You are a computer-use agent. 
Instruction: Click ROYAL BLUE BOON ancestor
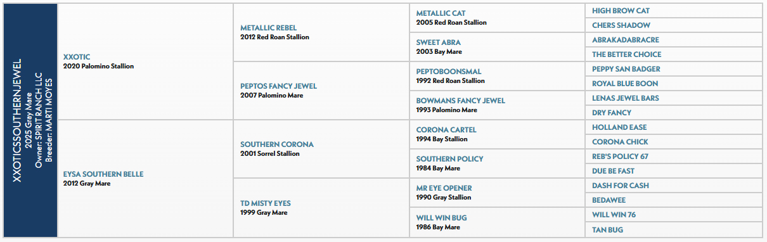click(625, 84)
